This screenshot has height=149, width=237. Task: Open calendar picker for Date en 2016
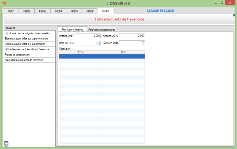pyautogui.click(x=142, y=43)
